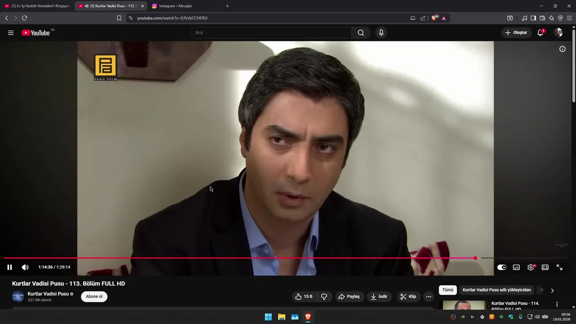Bookmark this page
Viewport: 576px width, 324px height.
point(119,18)
